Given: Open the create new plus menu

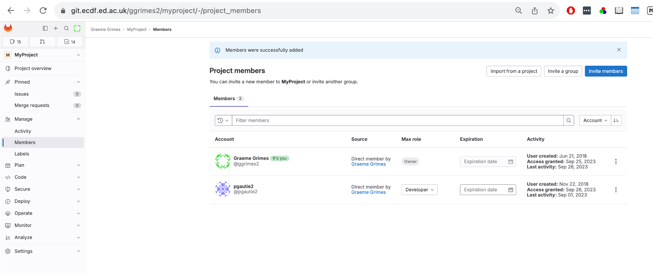Looking at the screenshot, I should coord(56,28).
